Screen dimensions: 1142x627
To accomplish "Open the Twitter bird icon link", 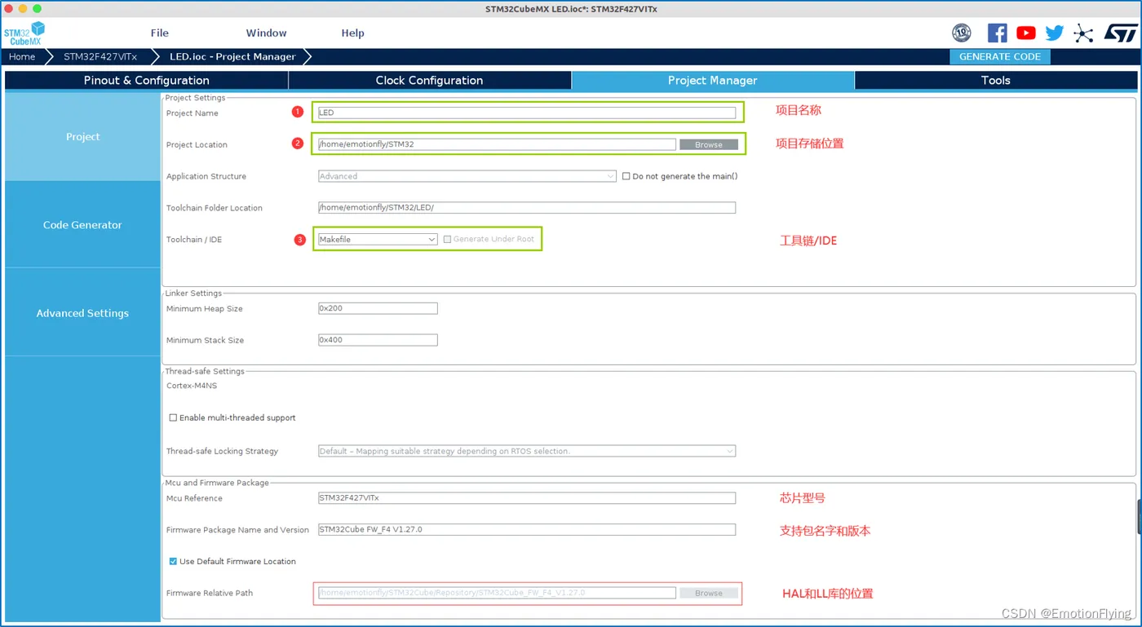I will 1055,33.
